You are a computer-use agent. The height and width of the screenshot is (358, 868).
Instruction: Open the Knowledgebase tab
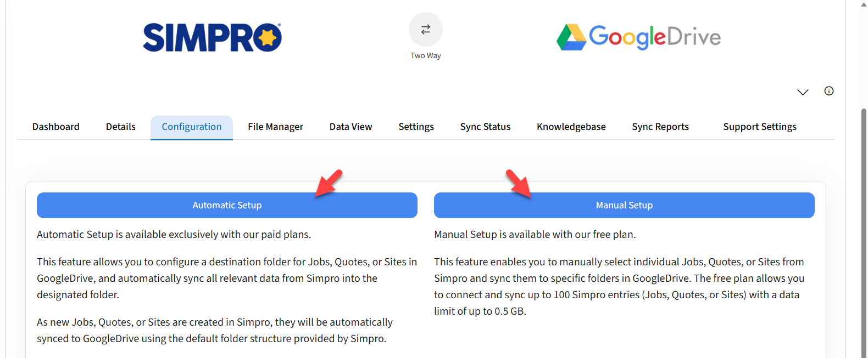coord(571,127)
